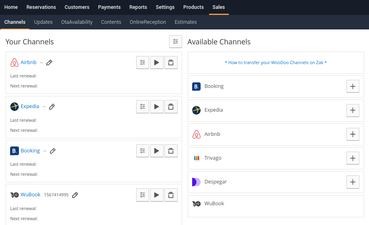Add Expedia from Available Channels plus button
The width and height of the screenshot is (369, 225).
tap(353, 110)
